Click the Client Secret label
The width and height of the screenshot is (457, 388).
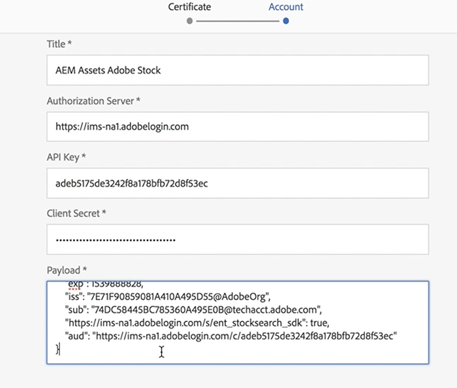[x=76, y=214]
